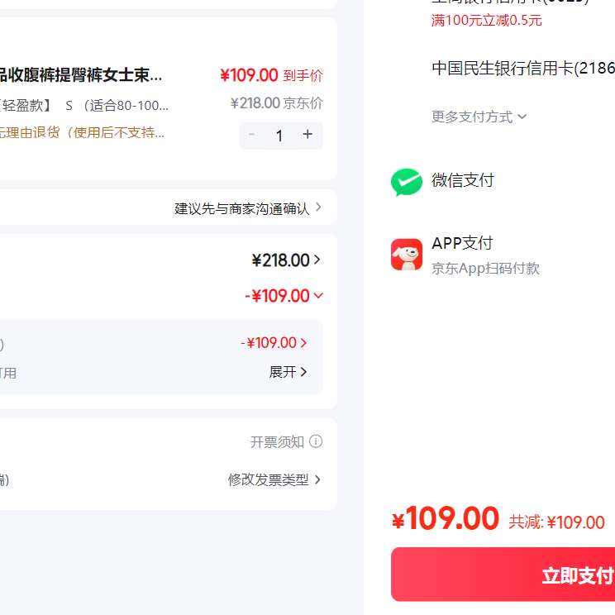
Task: Select APP支付 payment method
Action: [462, 243]
